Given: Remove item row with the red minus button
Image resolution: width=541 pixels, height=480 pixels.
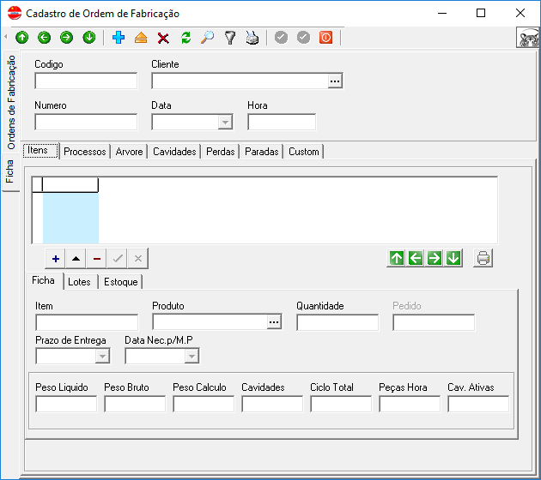Looking at the screenshot, I should pos(97,258).
